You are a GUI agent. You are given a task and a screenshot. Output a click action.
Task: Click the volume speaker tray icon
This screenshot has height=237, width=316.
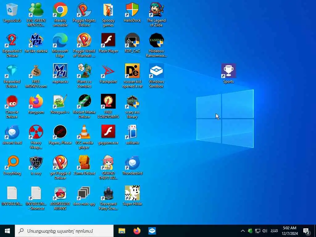pyautogui.click(x=265, y=231)
